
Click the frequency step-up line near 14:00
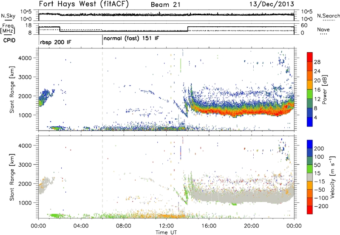pos(188,29)
